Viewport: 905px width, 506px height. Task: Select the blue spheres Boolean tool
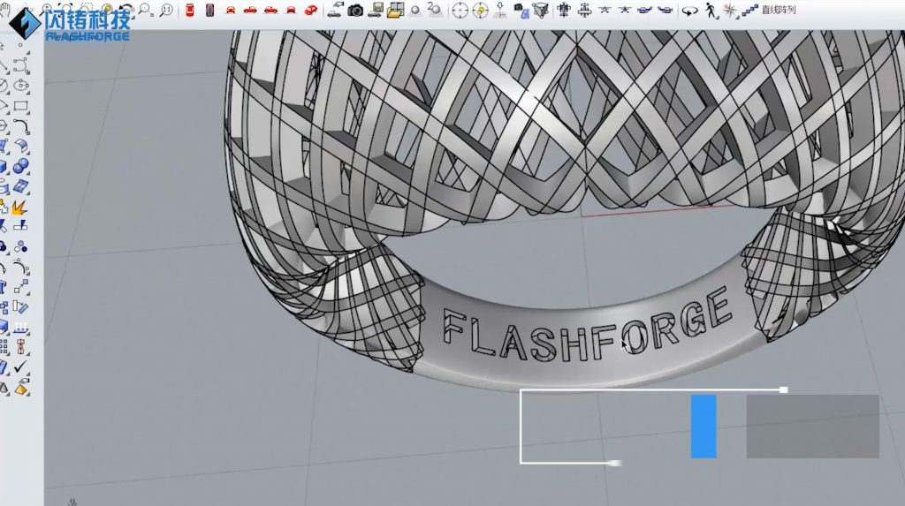pyautogui.click(x=21, y=167)
